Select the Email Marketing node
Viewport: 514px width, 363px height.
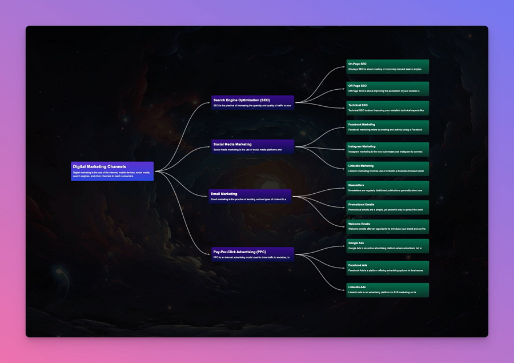coord(250,196)
